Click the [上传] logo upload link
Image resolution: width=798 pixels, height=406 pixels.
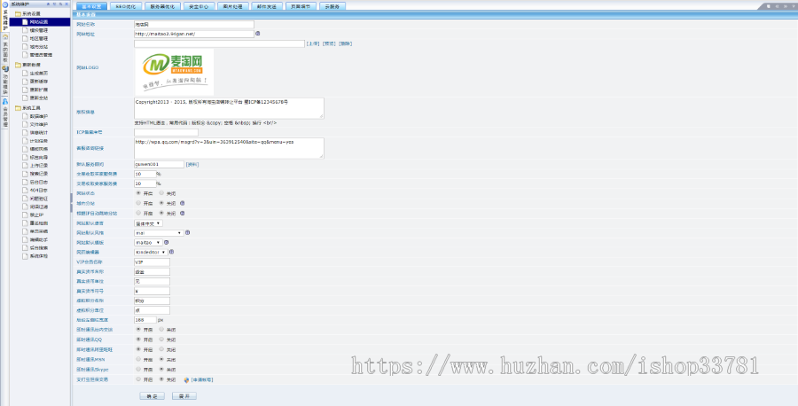pyautogui.click(x=313, y=43)
